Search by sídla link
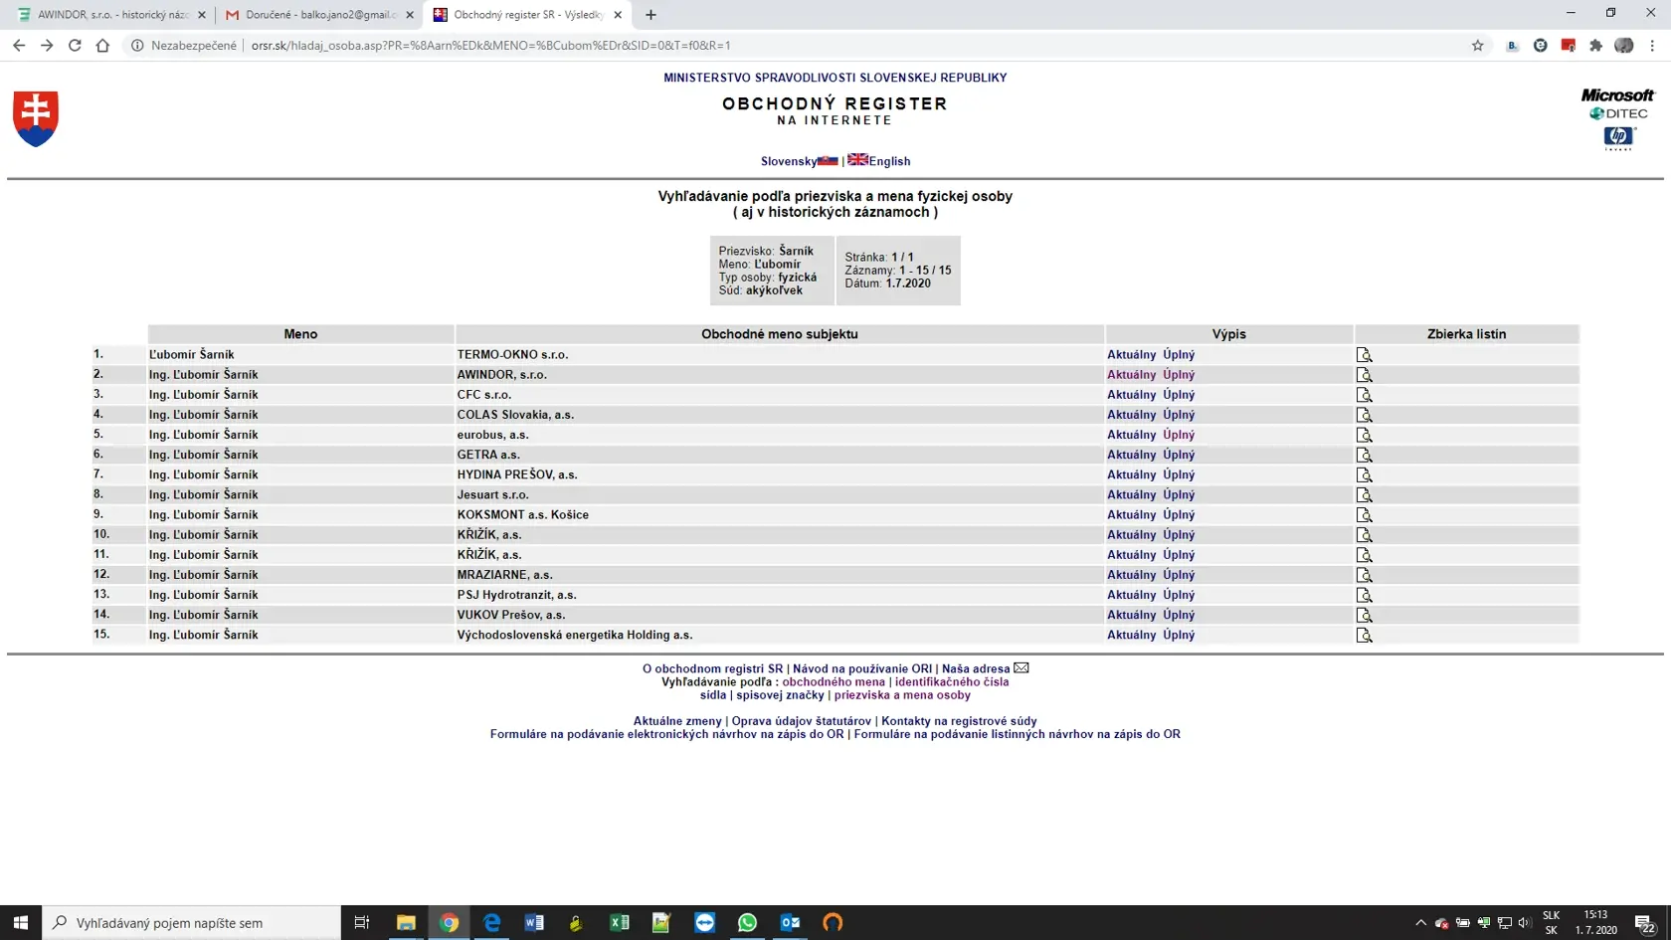 713,695
